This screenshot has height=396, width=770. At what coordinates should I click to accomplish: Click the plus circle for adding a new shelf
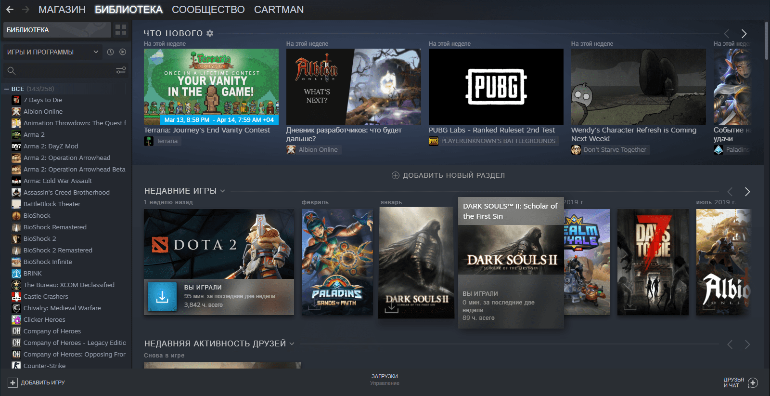396,175
